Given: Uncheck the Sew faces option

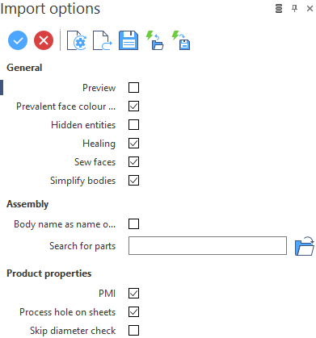Looking at the screenshot, I should [134, 162].
